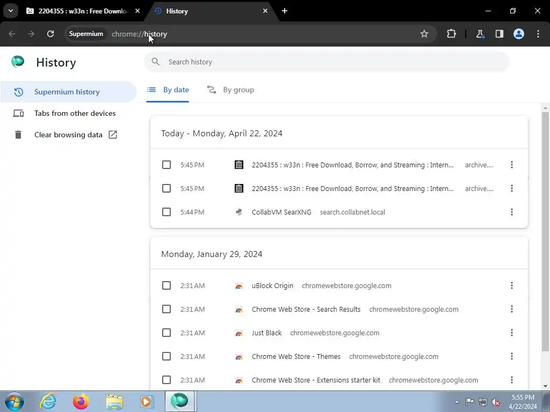Open Chrome Web Store - Themes link
This screenshot has width=550, height=412.
(x=296, y=356)
